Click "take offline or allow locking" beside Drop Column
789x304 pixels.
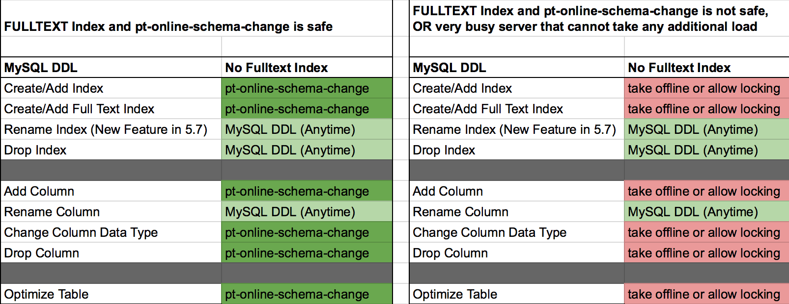point(704,253)
